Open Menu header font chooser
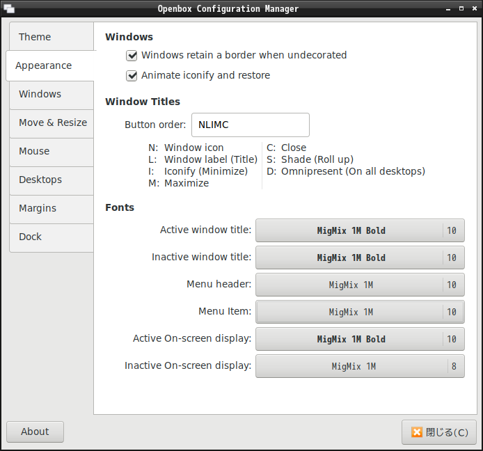 point(360,285)
